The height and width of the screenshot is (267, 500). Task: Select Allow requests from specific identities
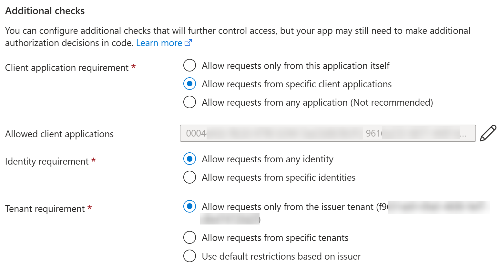189,177
